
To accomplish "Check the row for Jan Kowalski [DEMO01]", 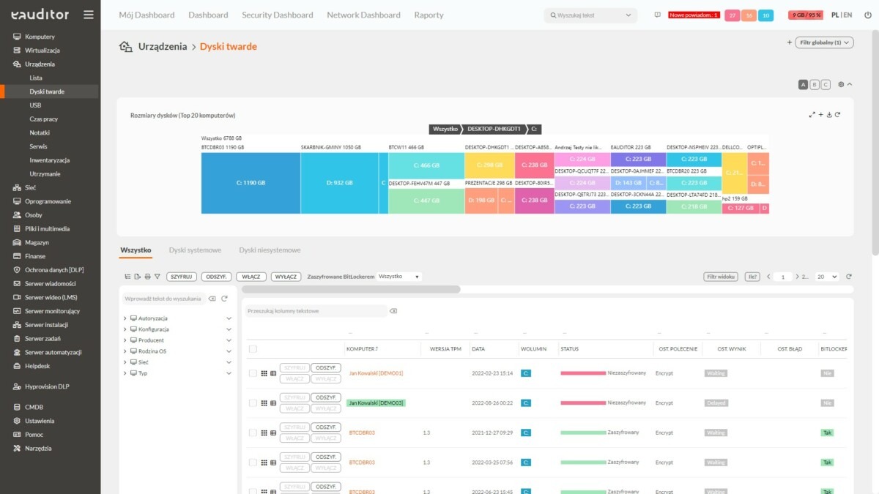I will click(x=253, y=373).
